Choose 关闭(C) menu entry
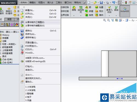 (40, 17)
